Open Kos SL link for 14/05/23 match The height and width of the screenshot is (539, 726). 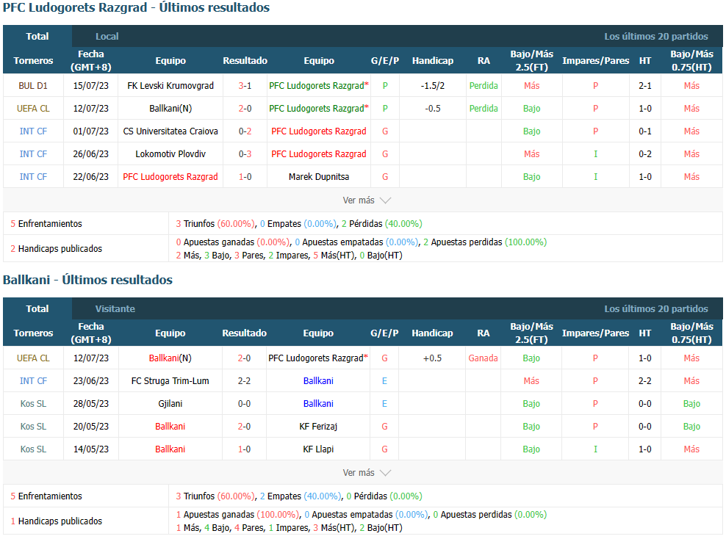tap(33, 449)
